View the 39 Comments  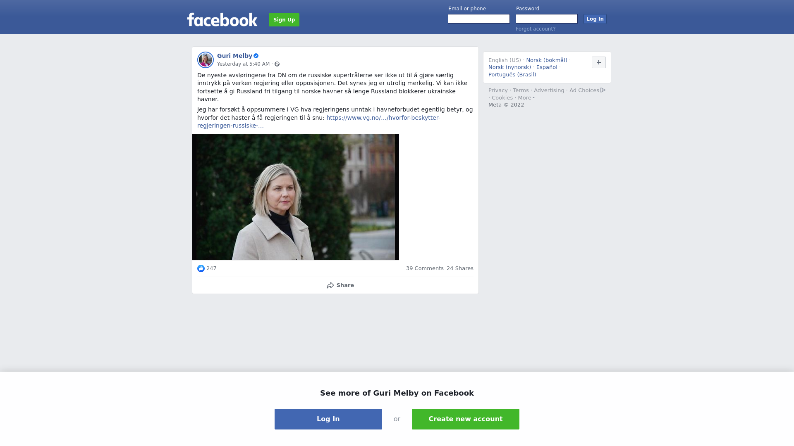425,268
